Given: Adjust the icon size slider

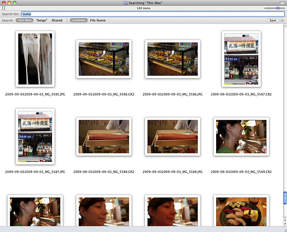Looking at the screenshot, I should click(278, 8).
